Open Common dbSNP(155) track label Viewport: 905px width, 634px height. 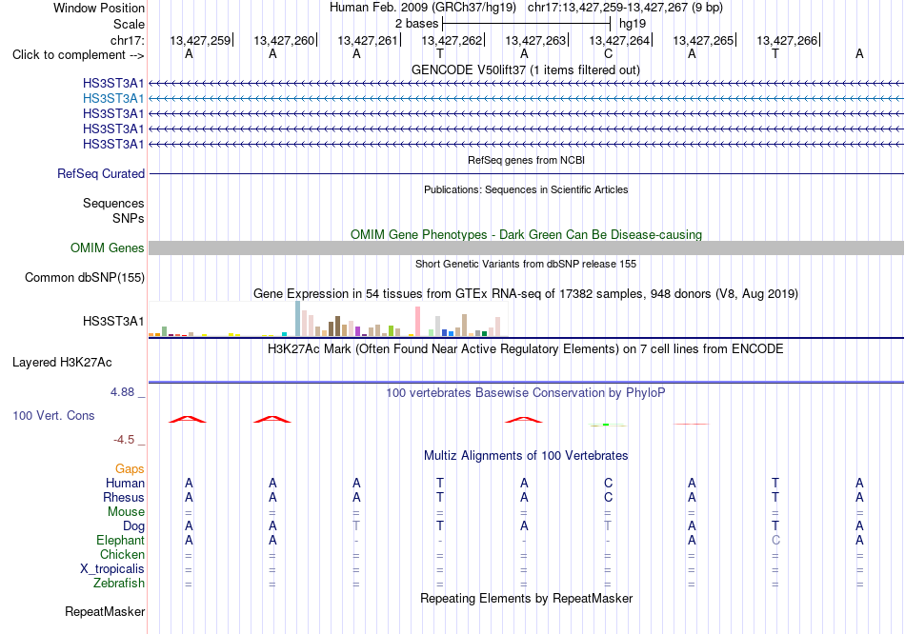[84, 277]
